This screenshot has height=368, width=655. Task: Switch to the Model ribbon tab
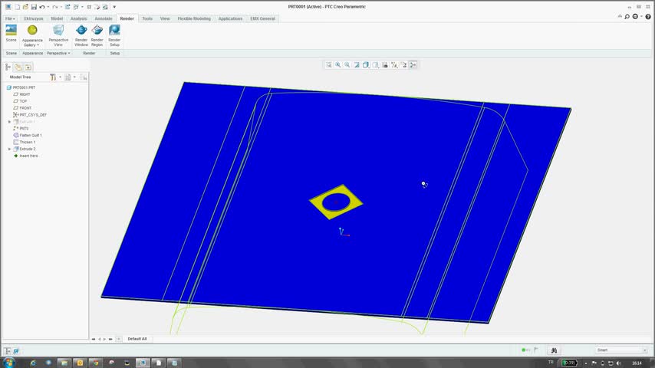pyautogui.click(x=57, y=19)
